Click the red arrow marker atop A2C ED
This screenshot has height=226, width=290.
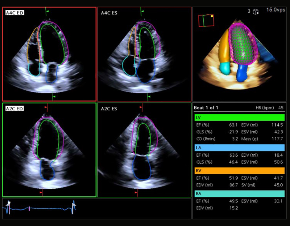[46, 107]
